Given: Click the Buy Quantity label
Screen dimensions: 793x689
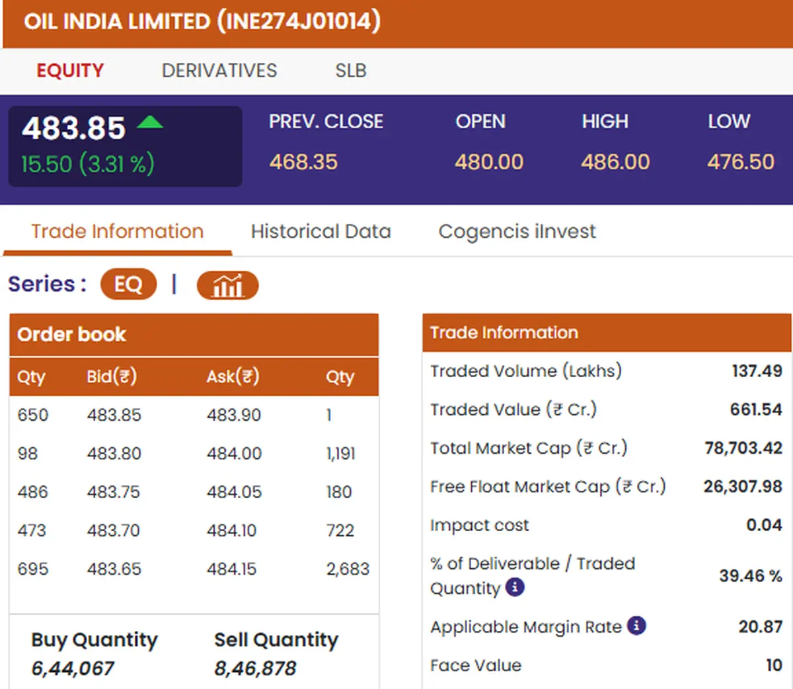Looking at the screenshot, I should coord(94,639).
